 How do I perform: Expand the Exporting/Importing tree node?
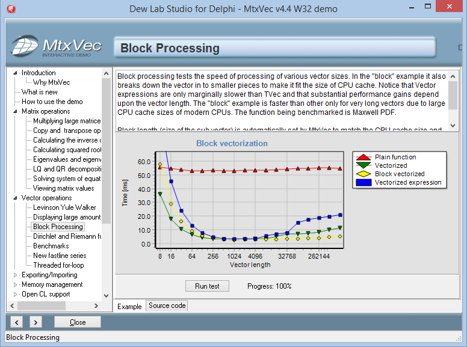point(15,275)
